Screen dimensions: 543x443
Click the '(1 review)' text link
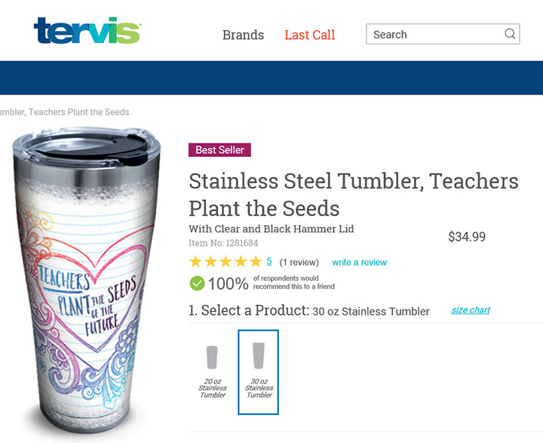pos(299,263)
